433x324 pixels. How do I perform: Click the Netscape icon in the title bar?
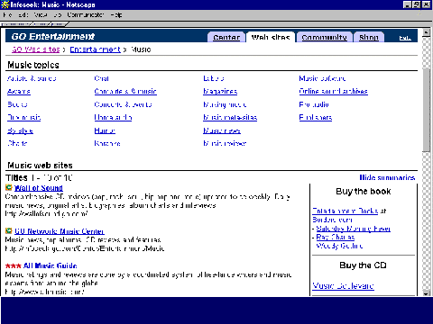coord(5,4)
